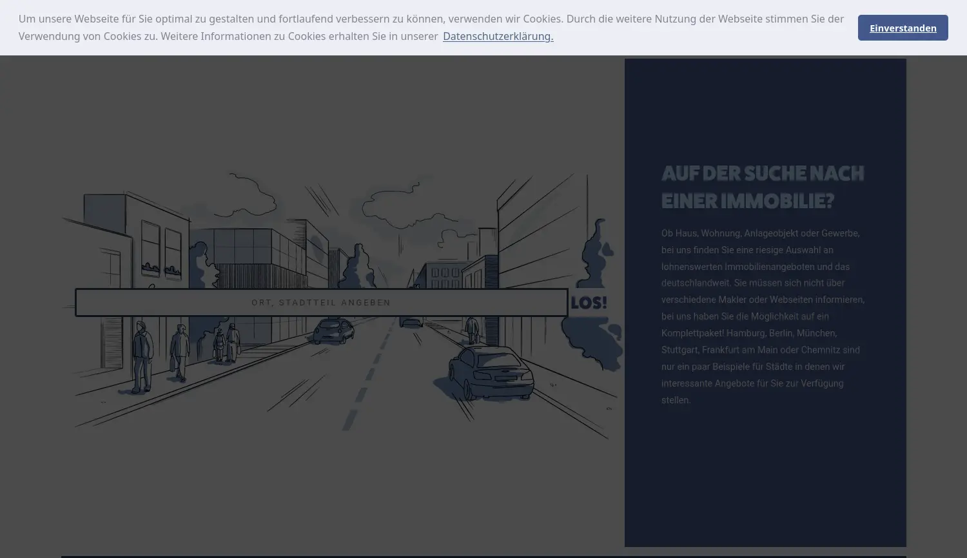Click the cloud in the illustration's upper left
The width and height of the screenshot is (967, 558).
click(x=251, y=193)
